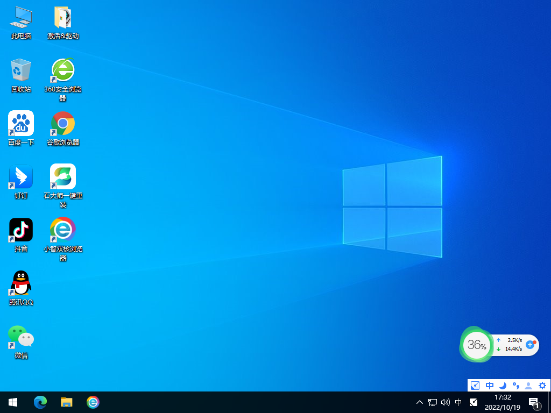Launch 石大师一键重装 reinstall tool
This screenshot has height=413, width=551.
click(62, 176)
